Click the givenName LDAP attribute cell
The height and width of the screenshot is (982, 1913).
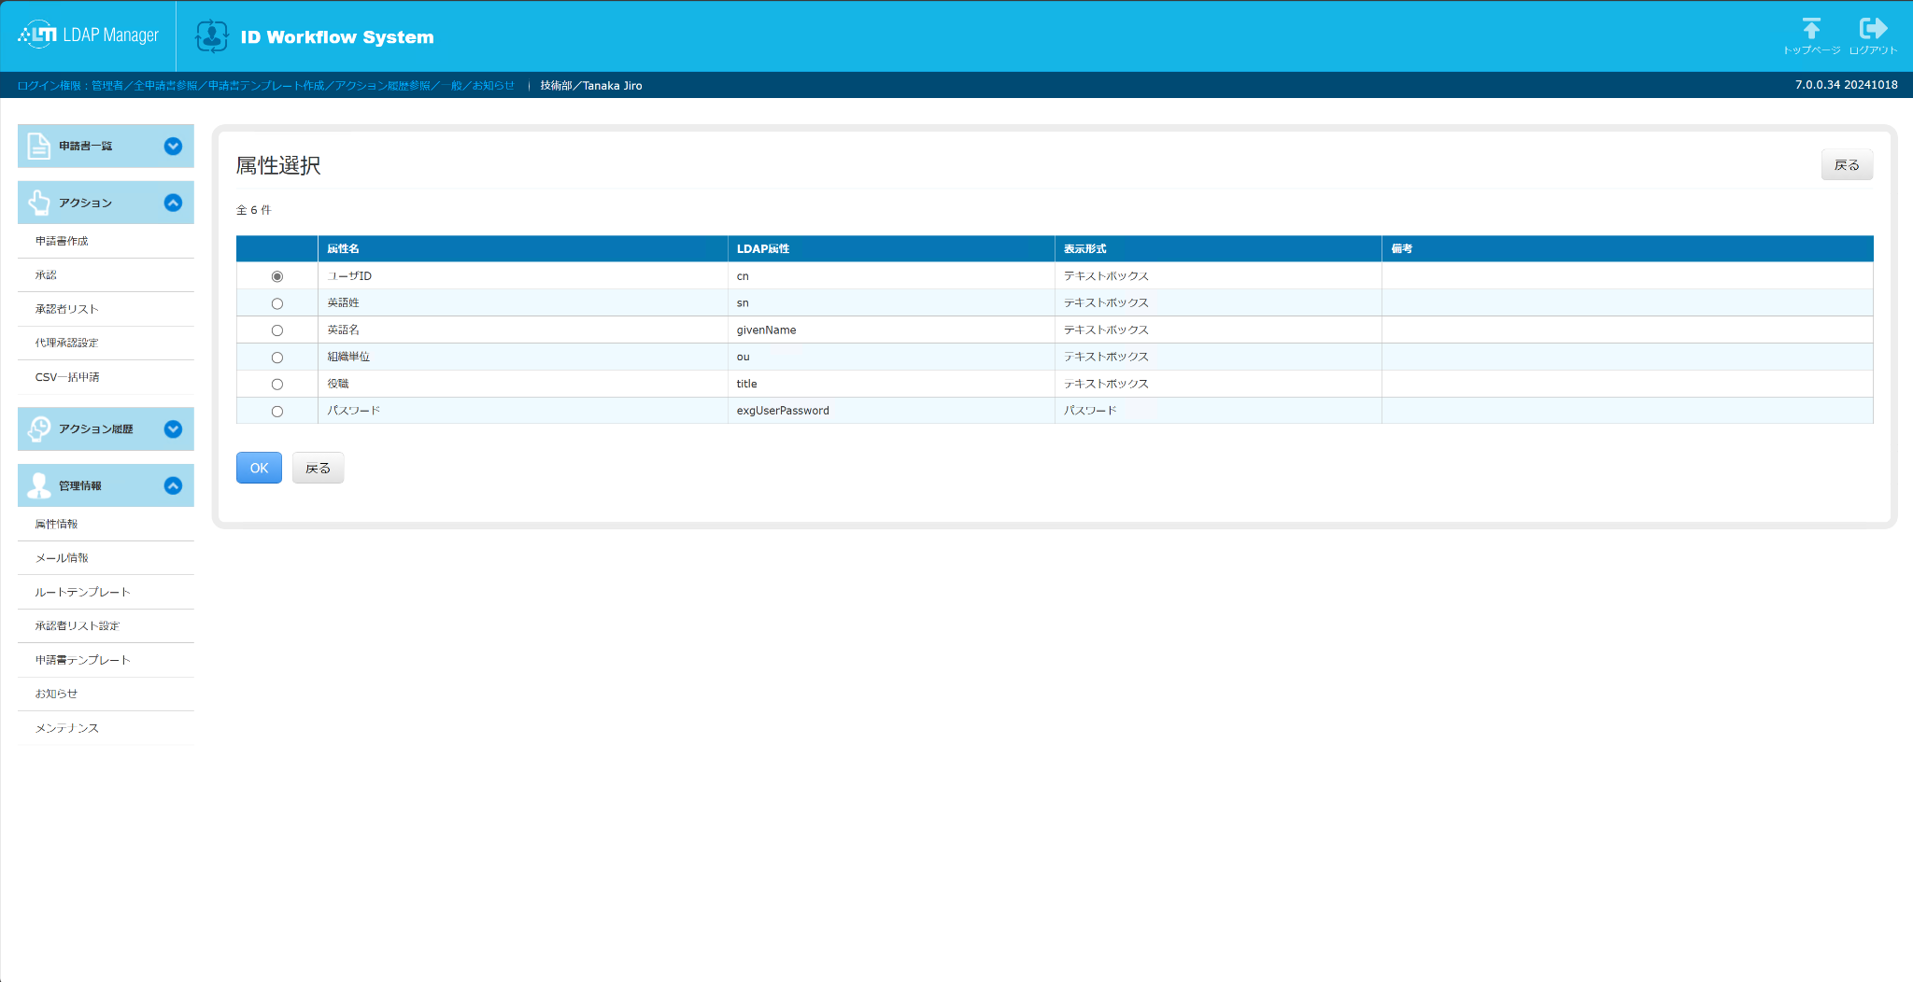(x=891, y=330)
